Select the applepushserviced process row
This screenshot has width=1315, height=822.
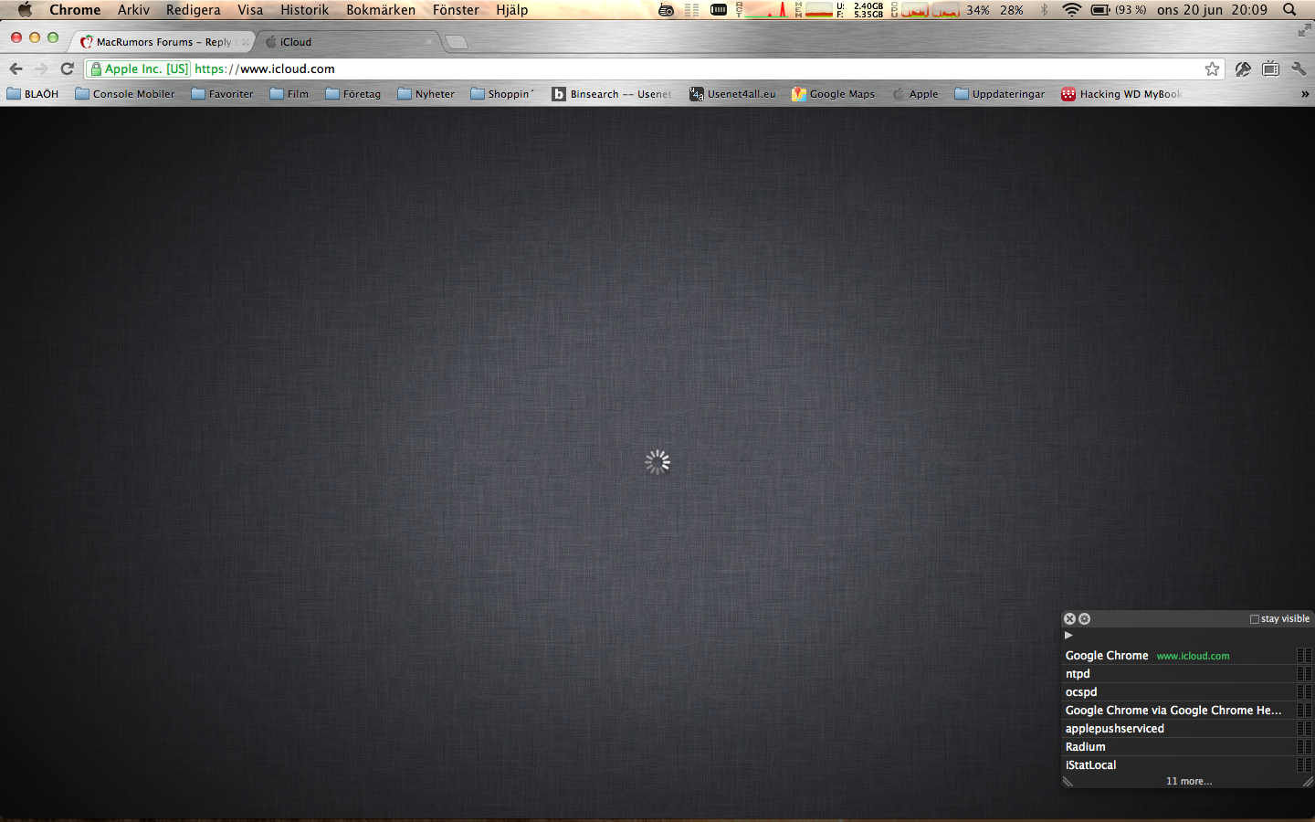(1187, 729)
